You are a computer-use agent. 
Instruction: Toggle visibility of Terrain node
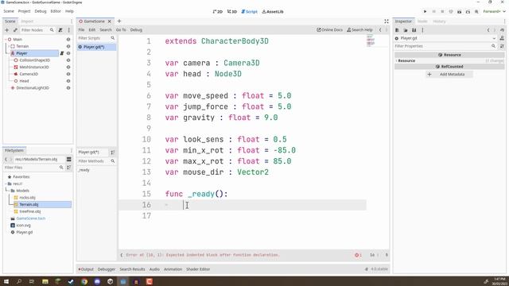tap(68, 46)
